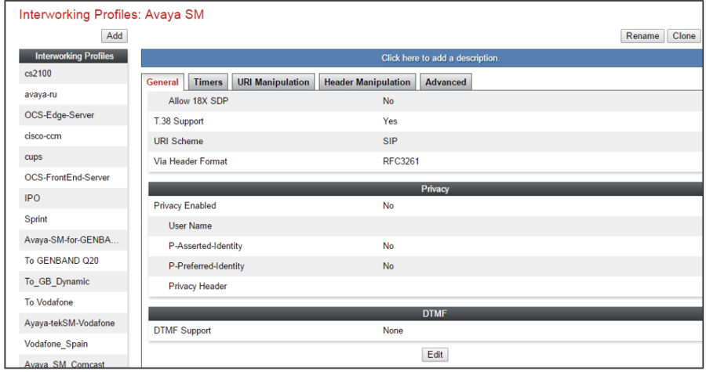Click the User Name label
Screen dimensions: 706x372
click(190, 226)
